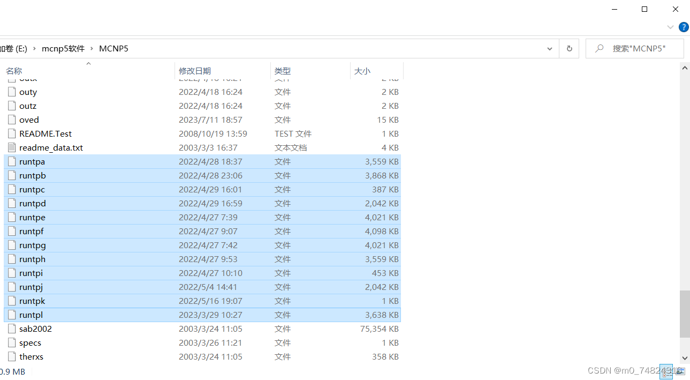Click the file icon next to outy
This screenshot has height=380, width=690.
pyautogui.click(x=12, y=92)
